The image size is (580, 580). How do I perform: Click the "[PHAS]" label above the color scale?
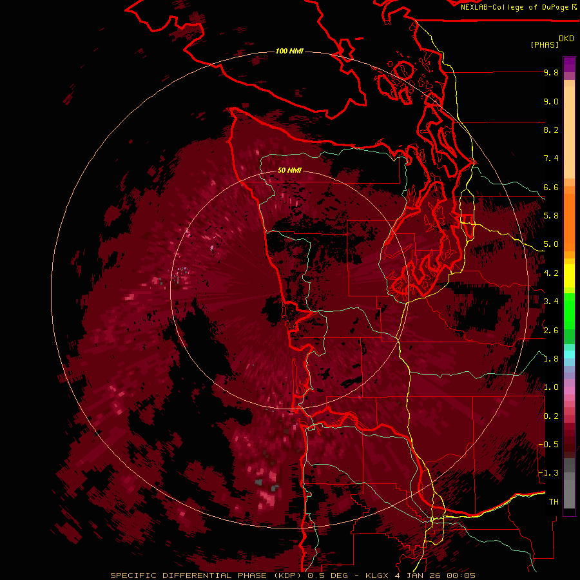545,44
